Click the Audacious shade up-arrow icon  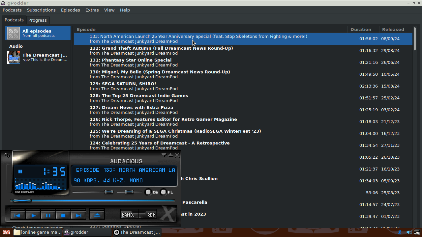170,155
